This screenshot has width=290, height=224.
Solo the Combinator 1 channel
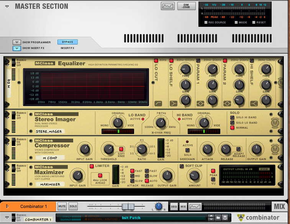73,206
